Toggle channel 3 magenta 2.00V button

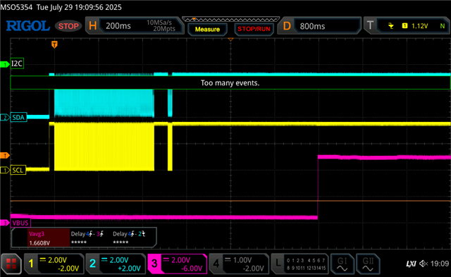tap(177, 264)
